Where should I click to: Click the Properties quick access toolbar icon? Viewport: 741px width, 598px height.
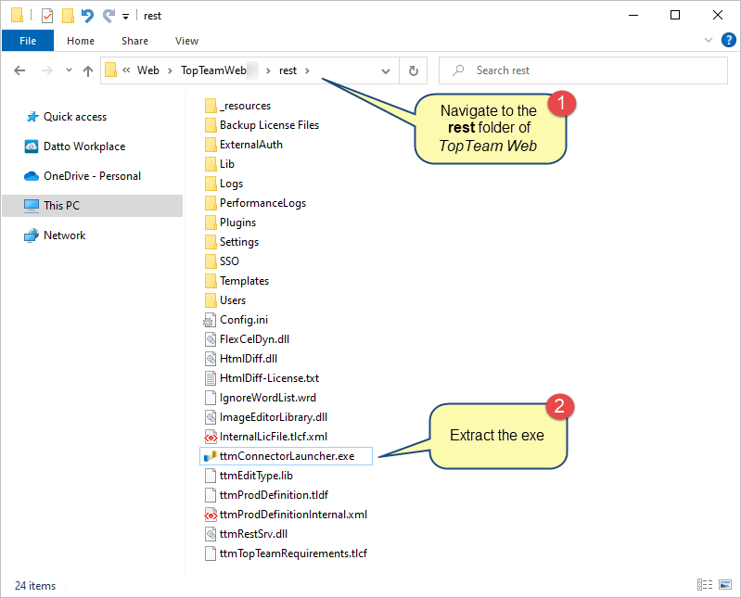click(47, 16)
